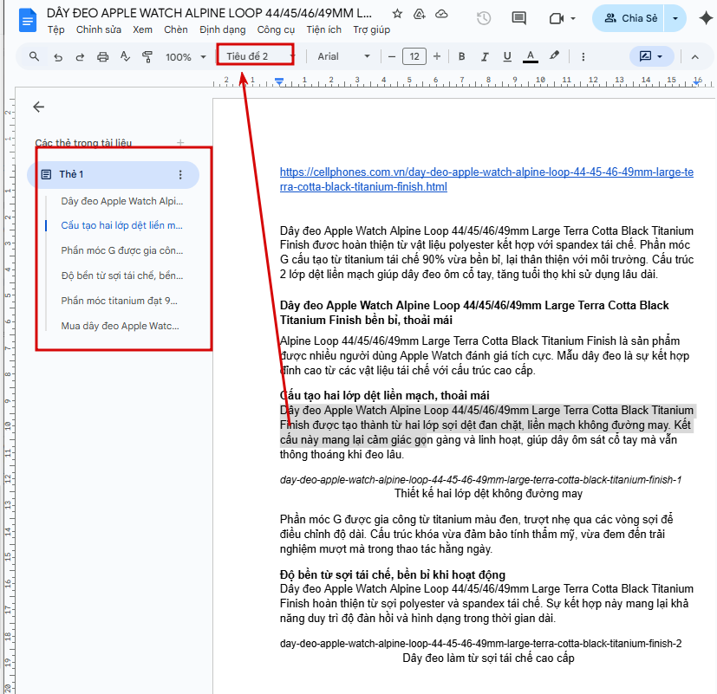Add a new document tab with plus

(x=180, y=143)
